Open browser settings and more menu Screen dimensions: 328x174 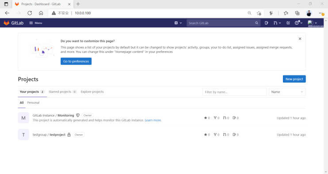pos(321,13)
